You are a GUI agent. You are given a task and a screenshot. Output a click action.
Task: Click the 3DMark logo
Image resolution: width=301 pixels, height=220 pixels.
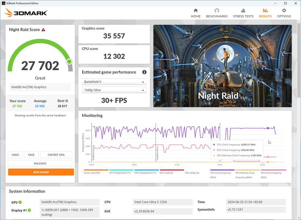point(26,13)
